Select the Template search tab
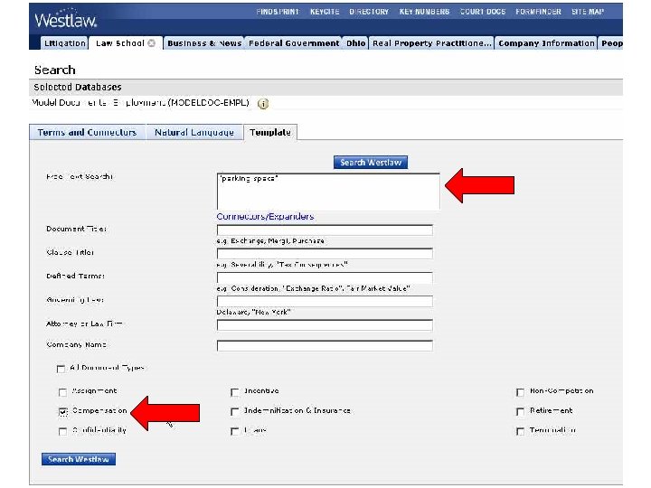The image size is (651, 488). point(270,132)
